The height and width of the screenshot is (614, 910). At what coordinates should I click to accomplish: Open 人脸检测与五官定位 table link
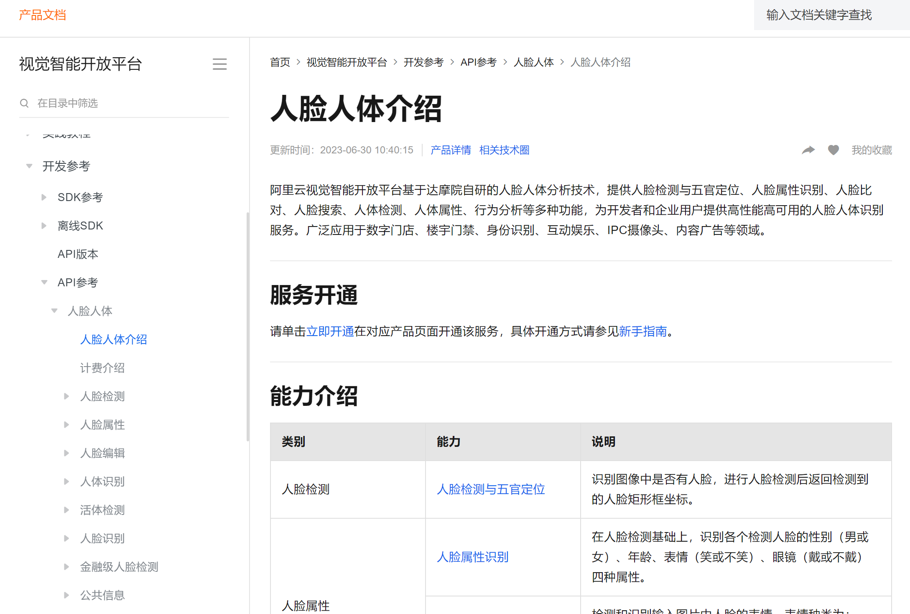click(x=491, y=489)
